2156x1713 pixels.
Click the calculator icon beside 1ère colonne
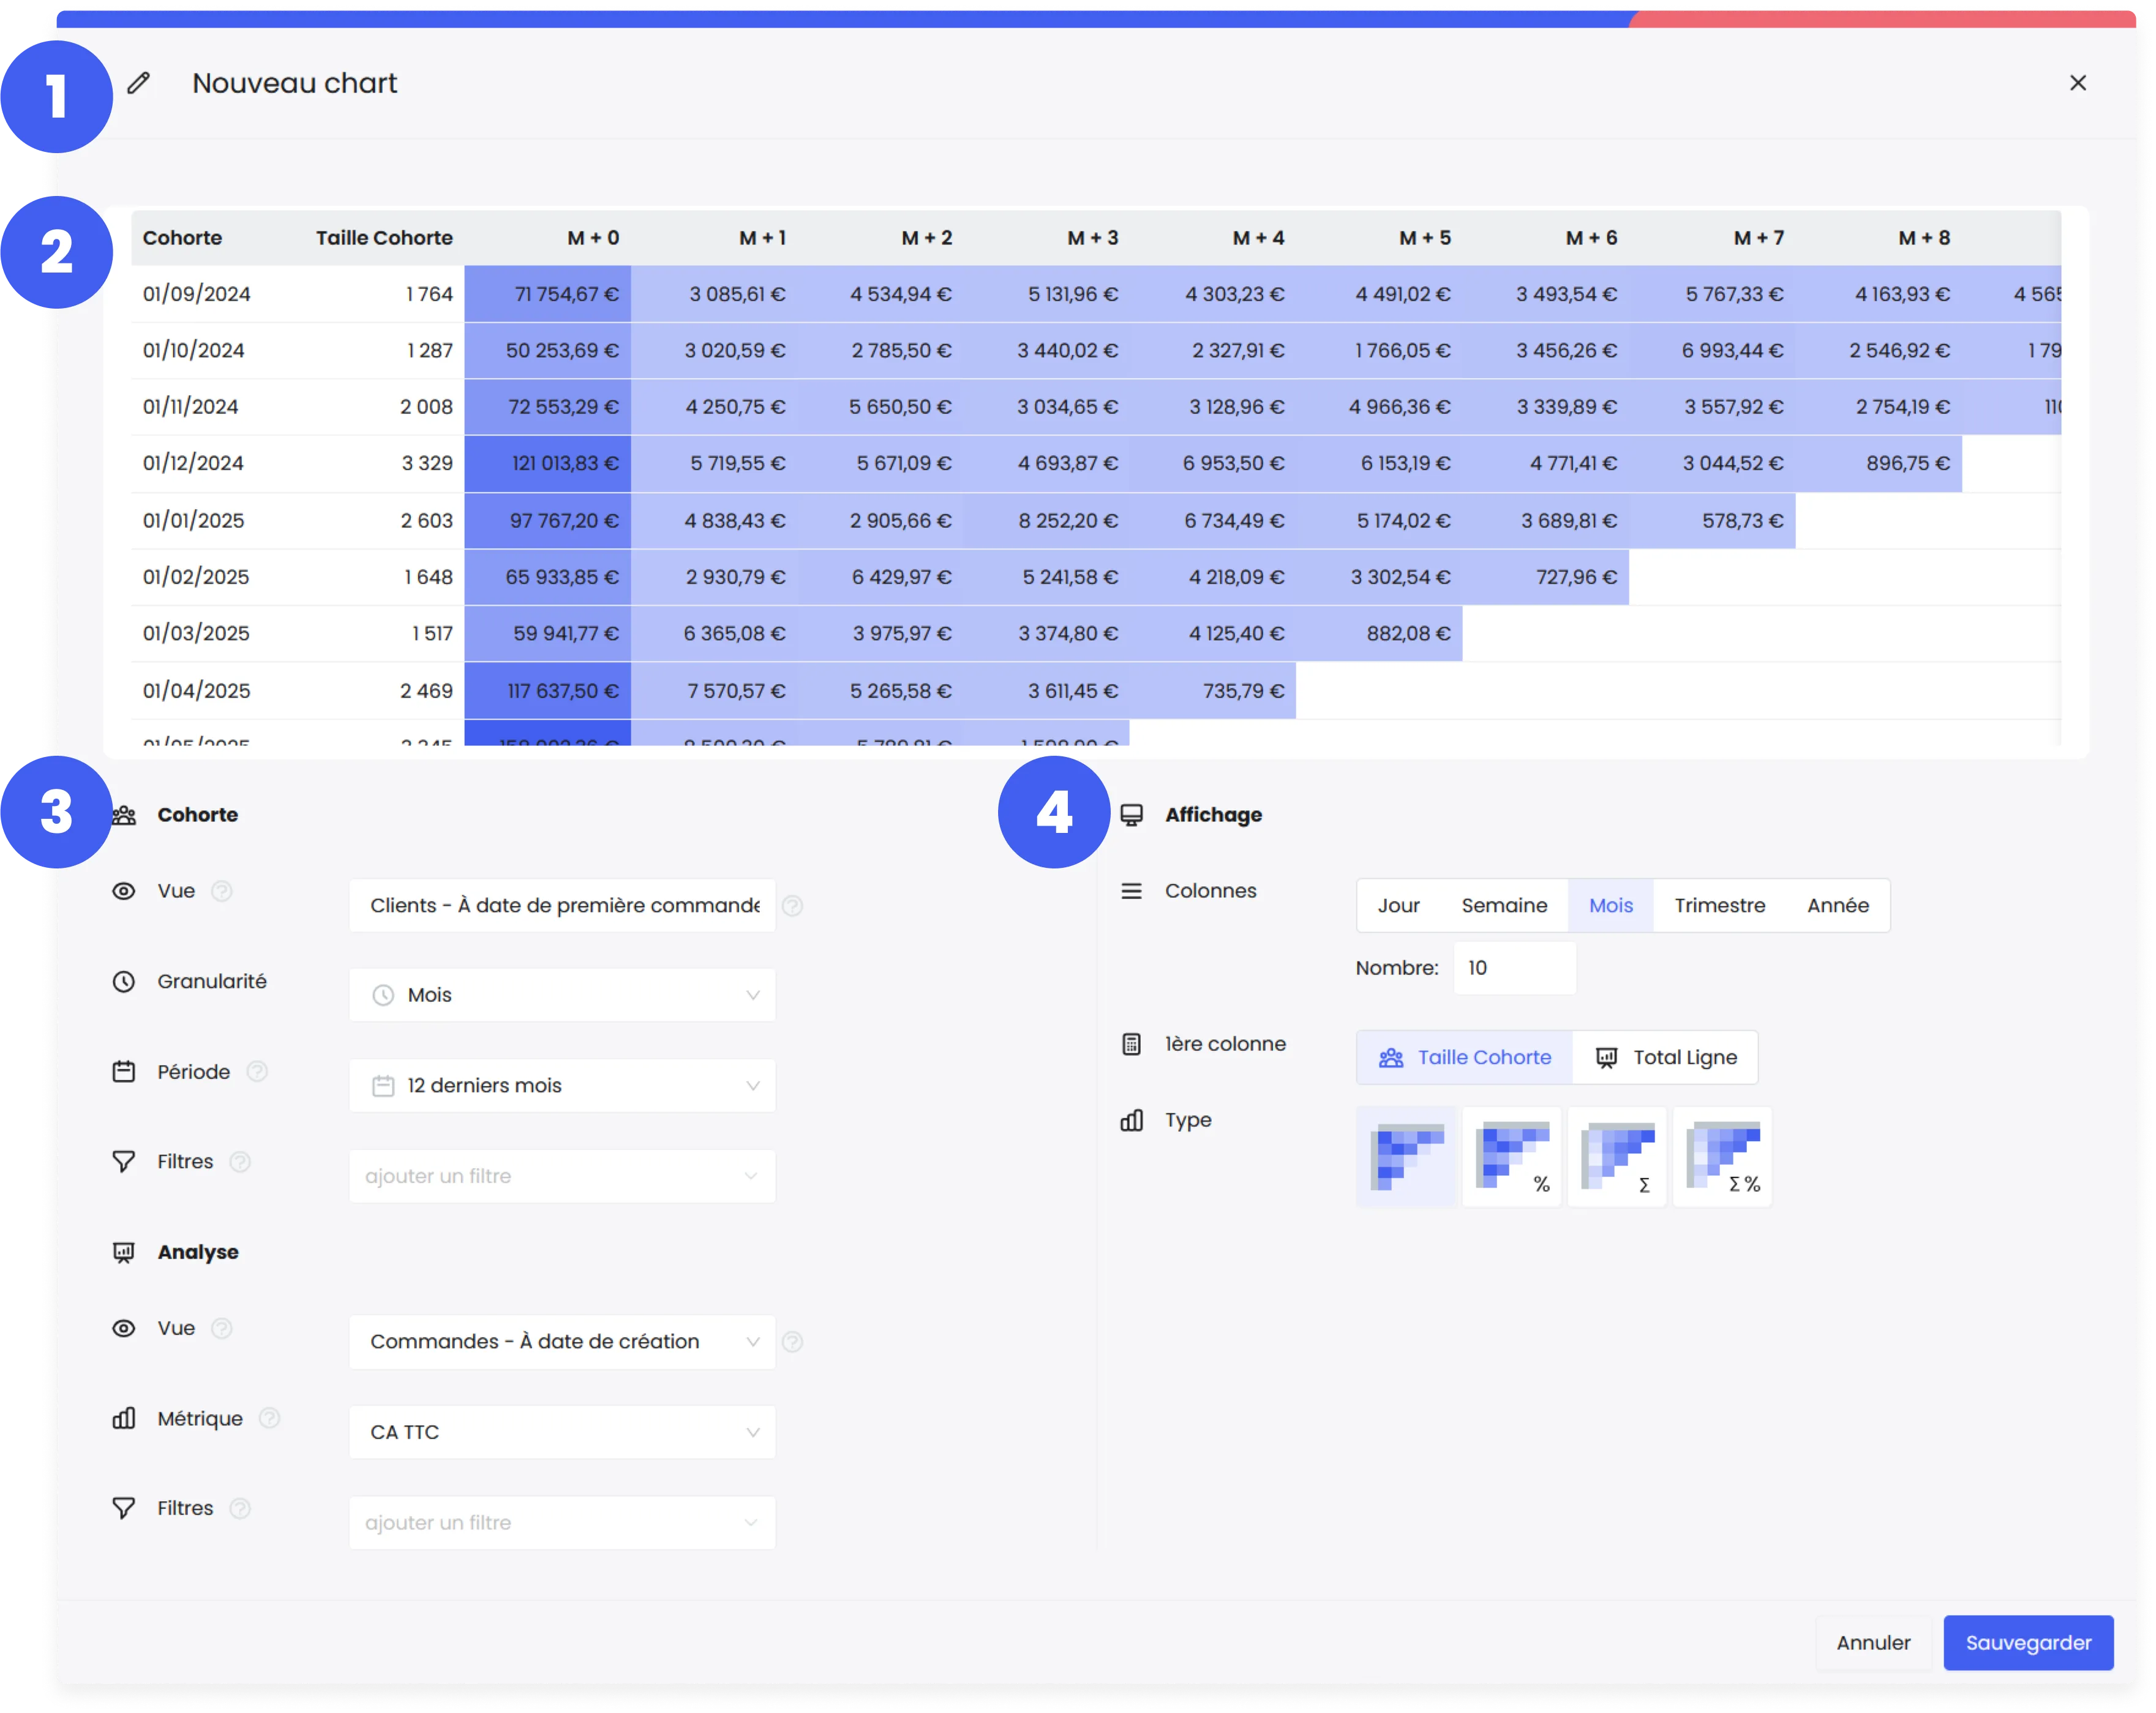coord(1131,1044)
